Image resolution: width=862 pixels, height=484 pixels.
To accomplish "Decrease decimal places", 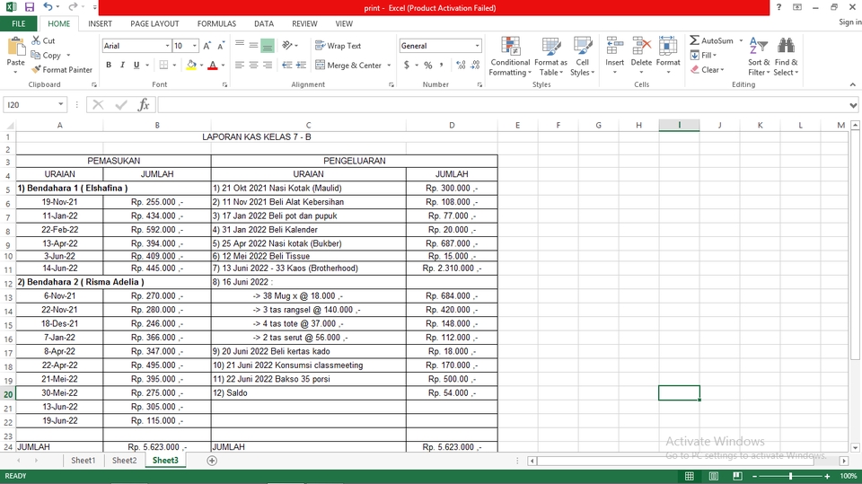I will pyautogui.click(x=476, y=65).
